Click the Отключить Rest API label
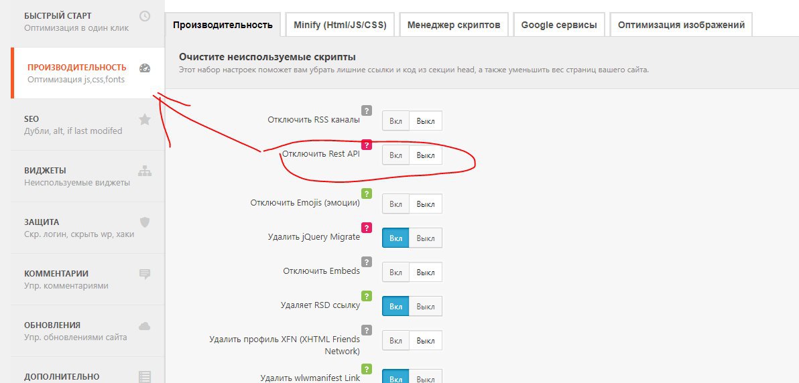The image size is (799, 383). click(x=321, y=154)
